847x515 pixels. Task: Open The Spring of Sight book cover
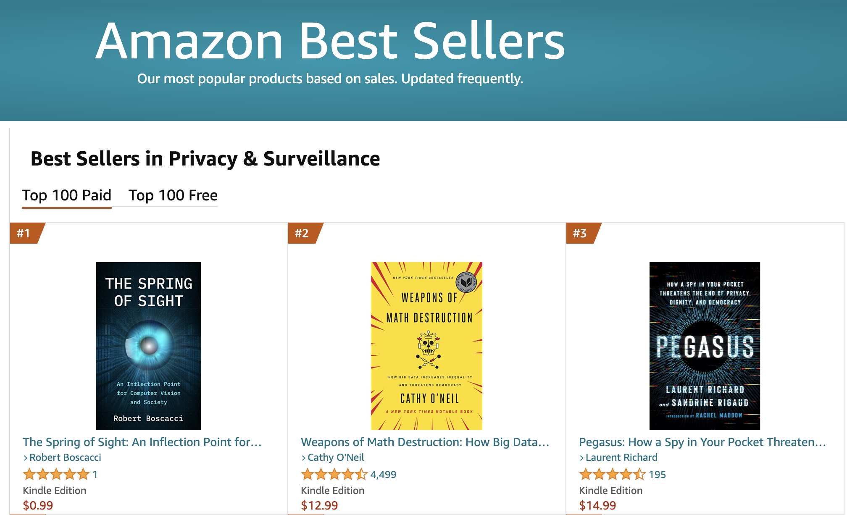[148, 346]
